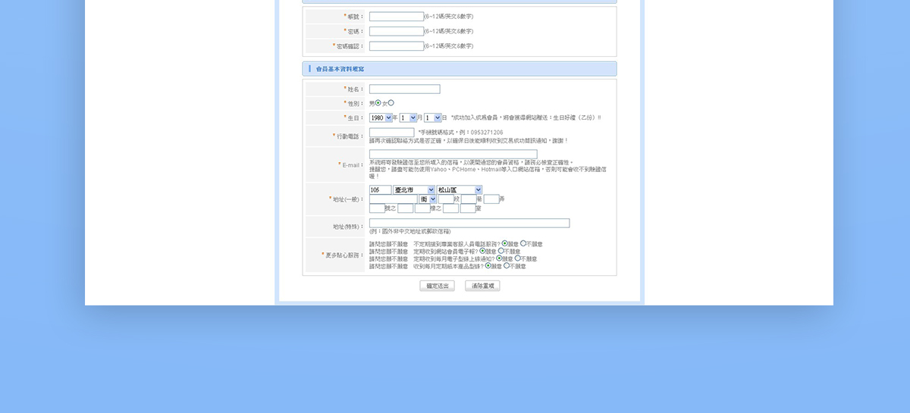Click the postal code field showing 106
910x413 pixels.
point(380,190)
